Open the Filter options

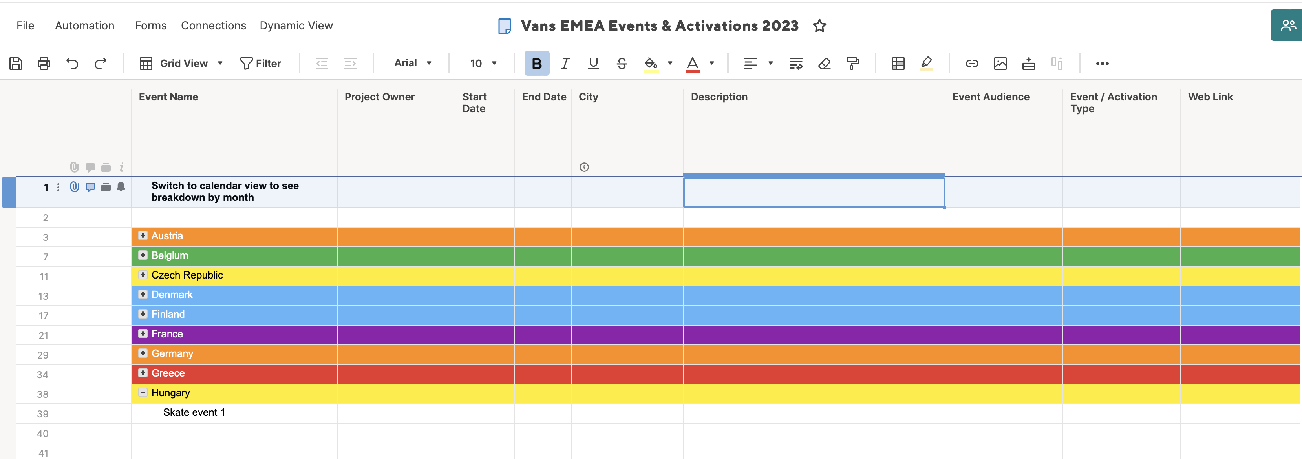(x=261, y=63)
